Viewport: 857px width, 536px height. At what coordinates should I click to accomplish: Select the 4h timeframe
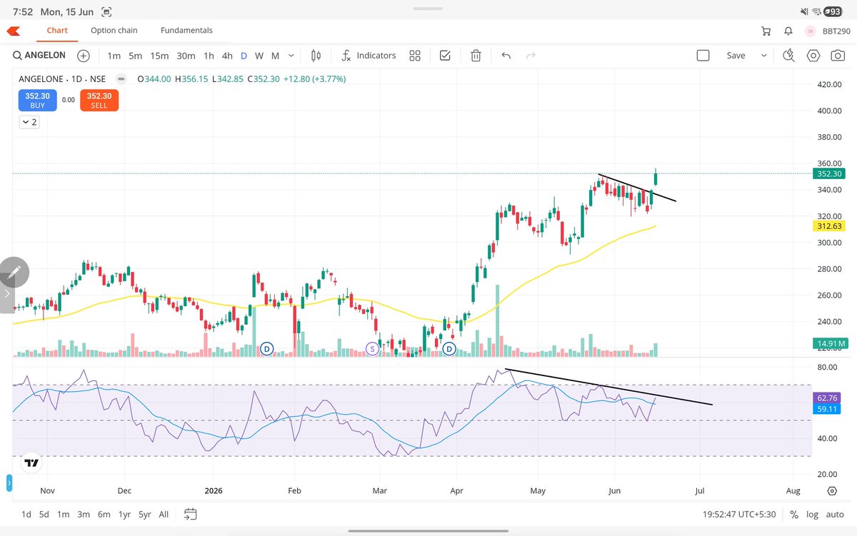click(x=227, y=56)
